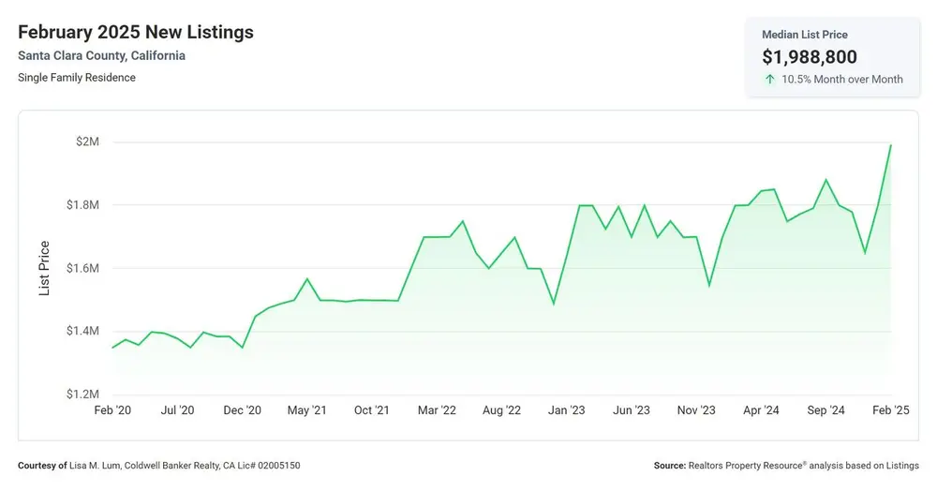
Task: Click the $1.6M y-axis label
Action: tap(82, 268)
